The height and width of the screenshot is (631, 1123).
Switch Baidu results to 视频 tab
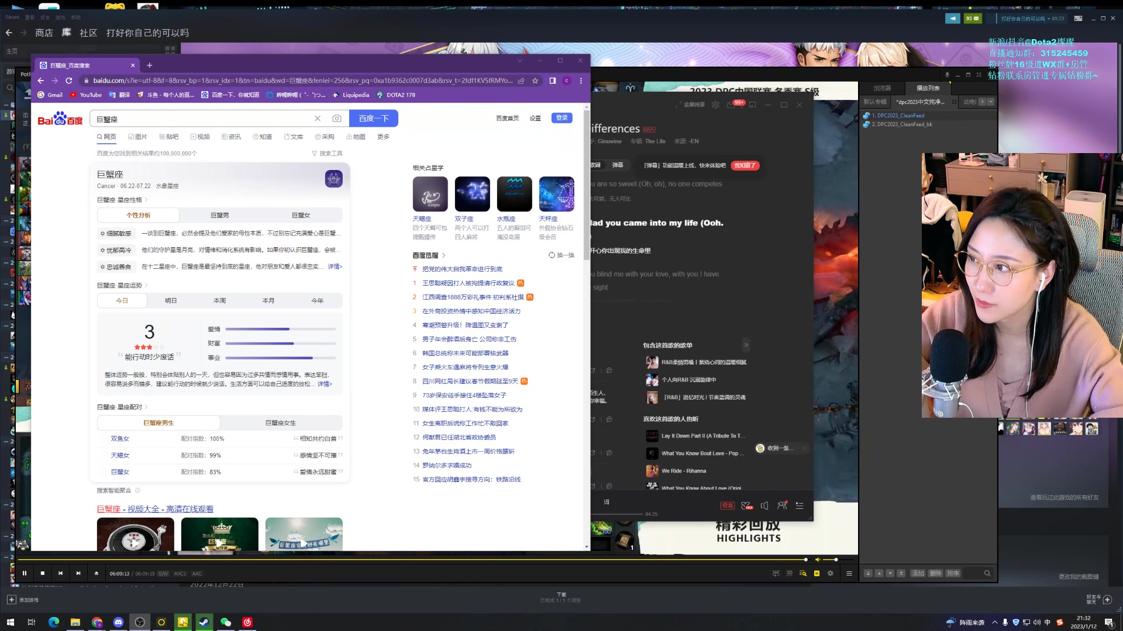click(200, 137)
